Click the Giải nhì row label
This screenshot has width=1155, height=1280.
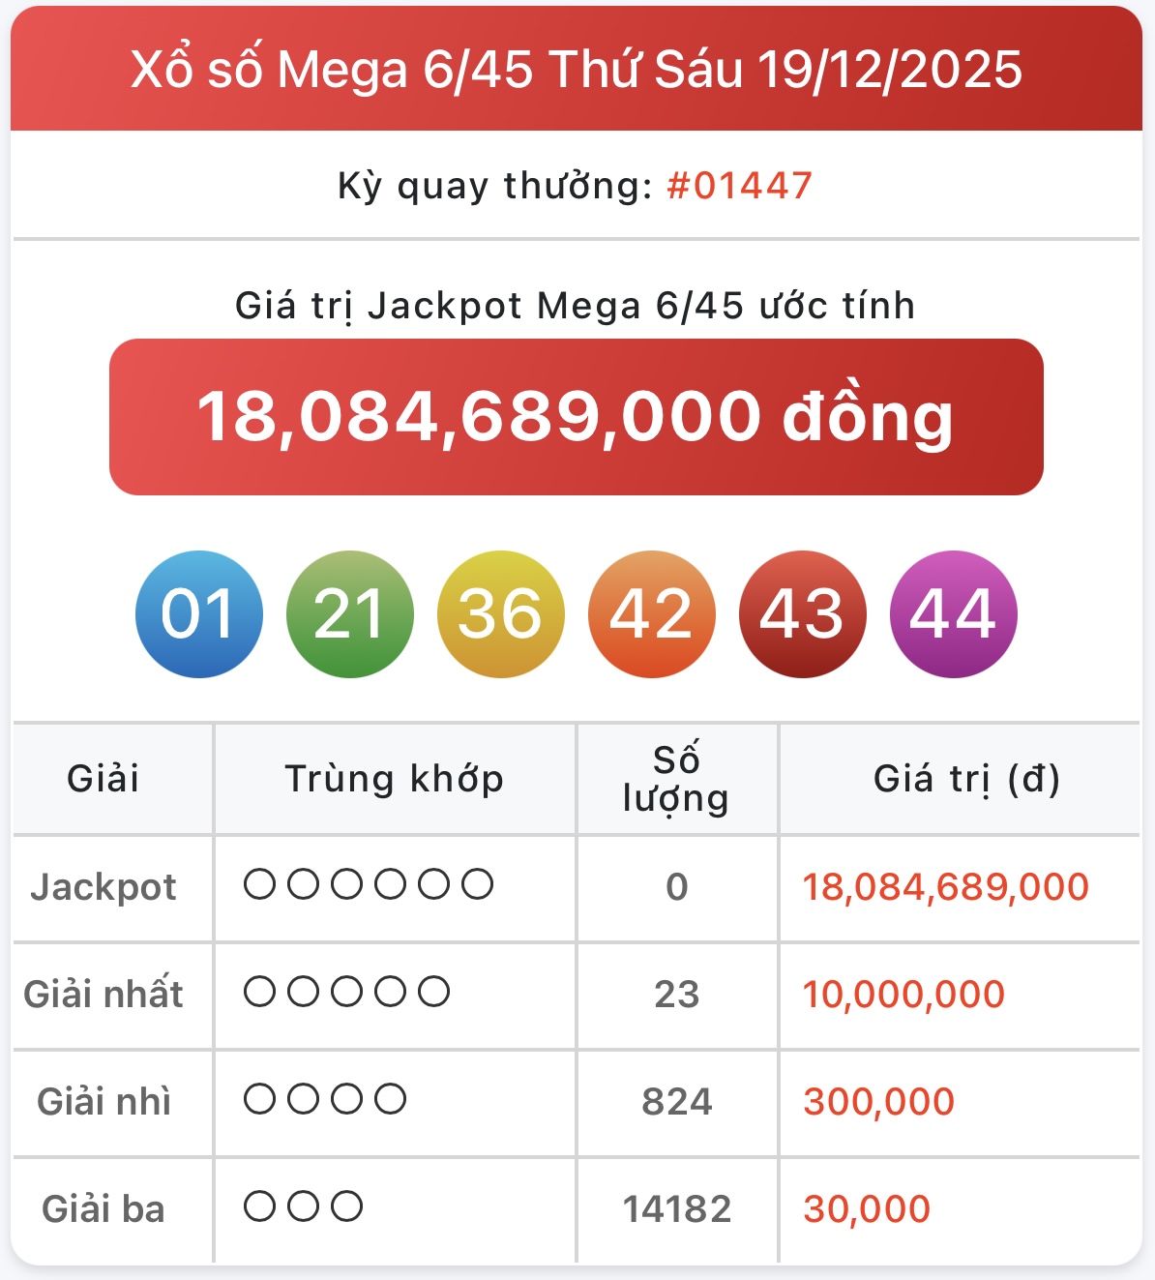[104, 1102]
